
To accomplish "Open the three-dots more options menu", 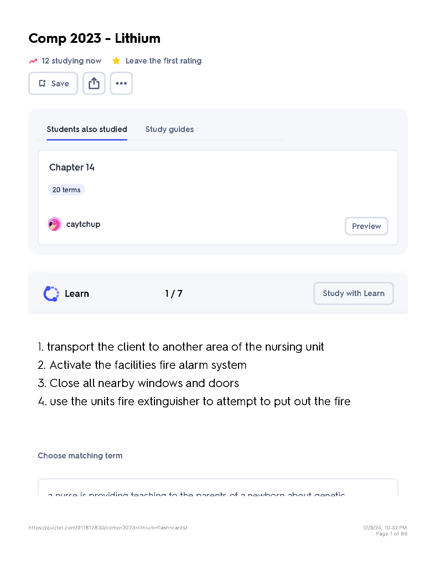I will [121, 83].
